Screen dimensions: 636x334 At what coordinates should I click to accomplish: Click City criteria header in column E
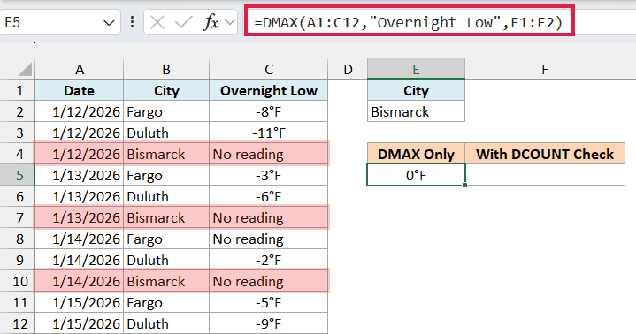coord(416,90)
